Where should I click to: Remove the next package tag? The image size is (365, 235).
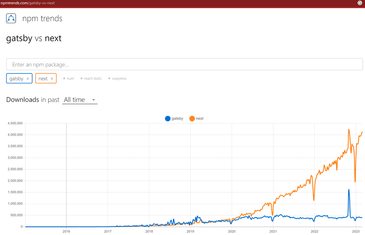pyautogui.click(x=52, y=78)
